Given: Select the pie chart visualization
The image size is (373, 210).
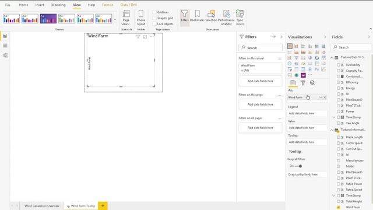Looking at the screenshot, I should [310, 58].
